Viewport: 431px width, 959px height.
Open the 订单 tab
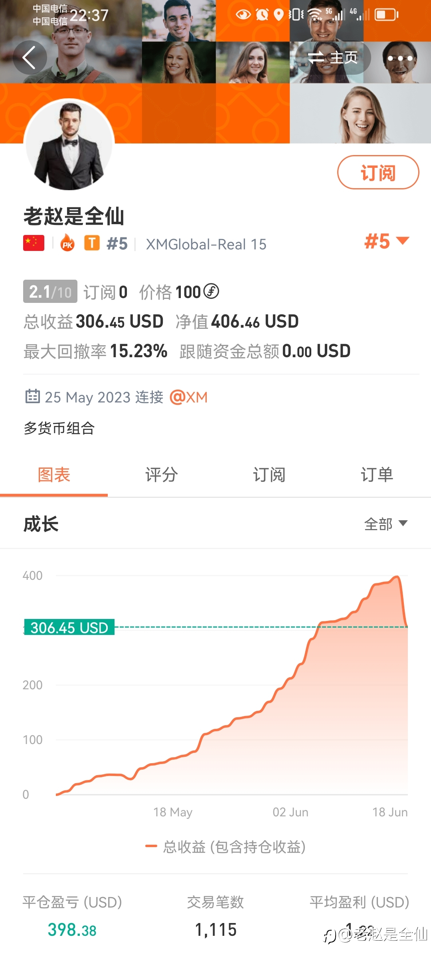(377, 475)
